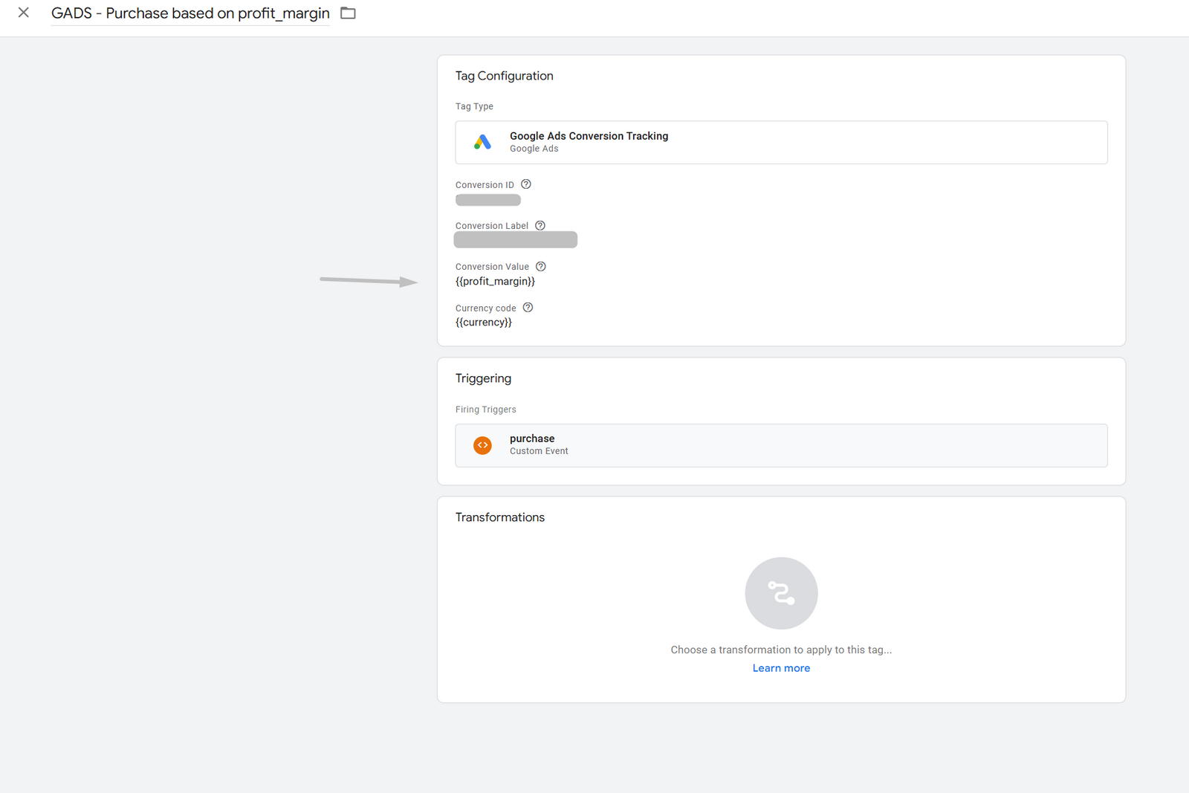
Task: Click the transformation placeholder icon
Action: (781, 593)
